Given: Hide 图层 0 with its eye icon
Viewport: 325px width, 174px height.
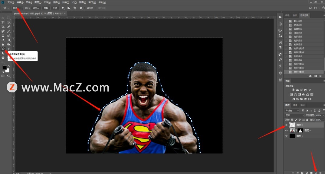Looking at the screenshot, I should (287, 130).
